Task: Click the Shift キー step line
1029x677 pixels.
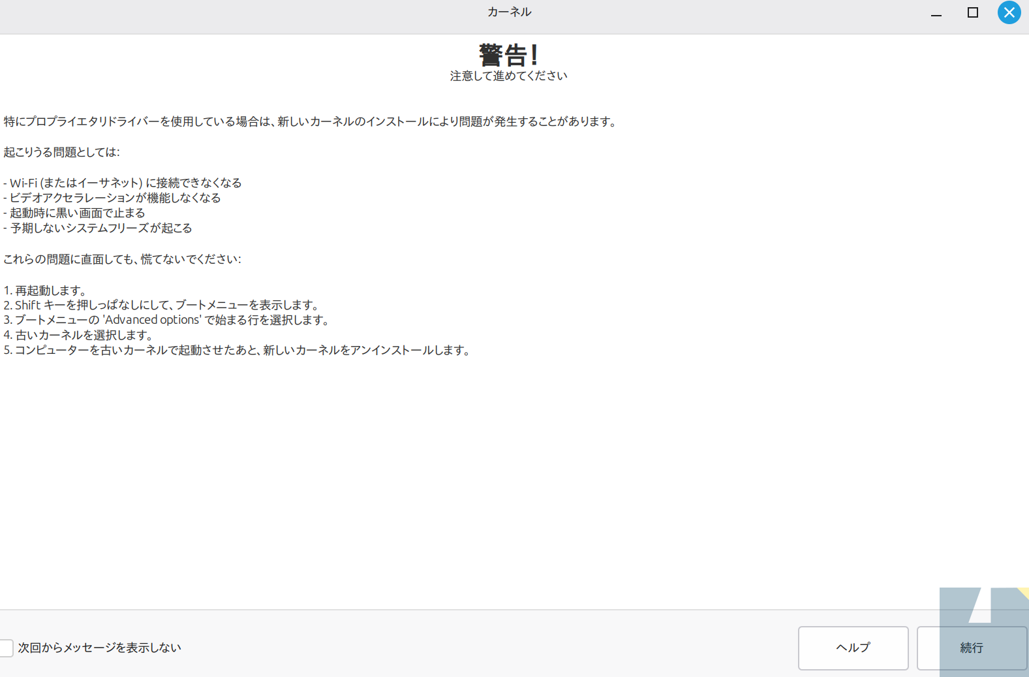Action: click(x=161, y=305)
